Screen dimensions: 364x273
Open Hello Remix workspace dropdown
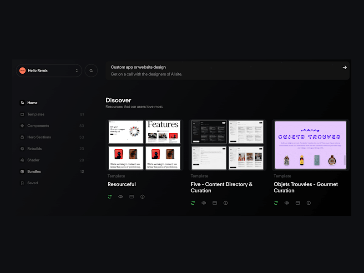tap(49, 71)
